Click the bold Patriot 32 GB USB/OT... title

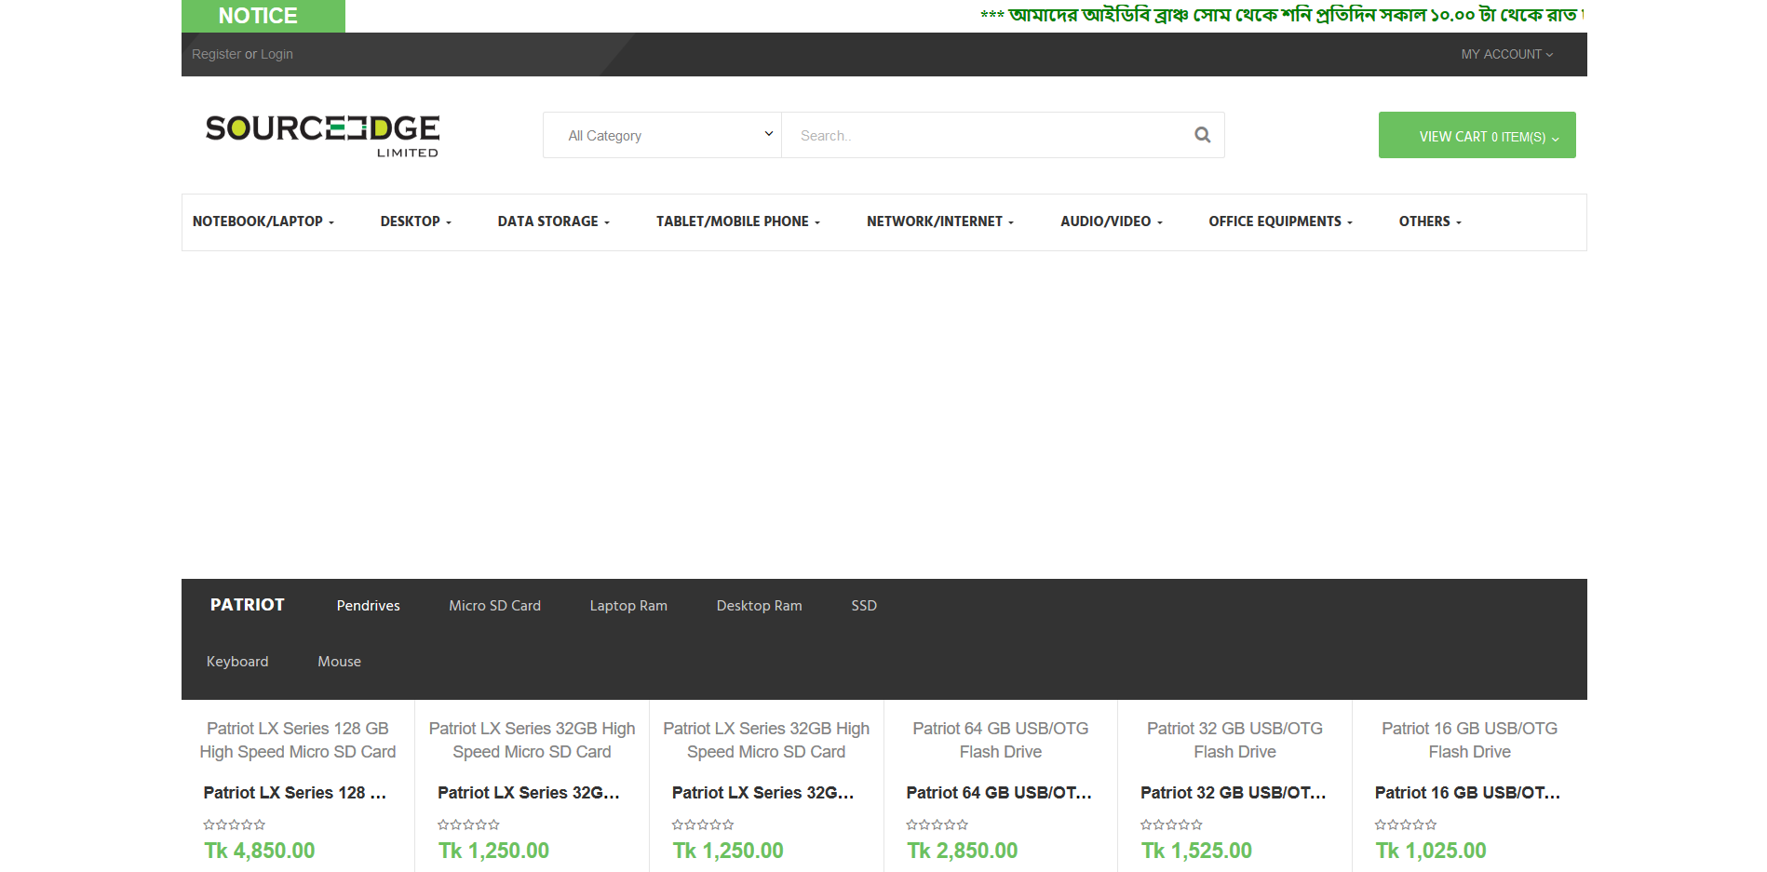(1234, 793)
